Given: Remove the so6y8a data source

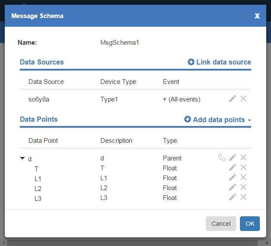Looking at the screenshot, I should point(243,99).
